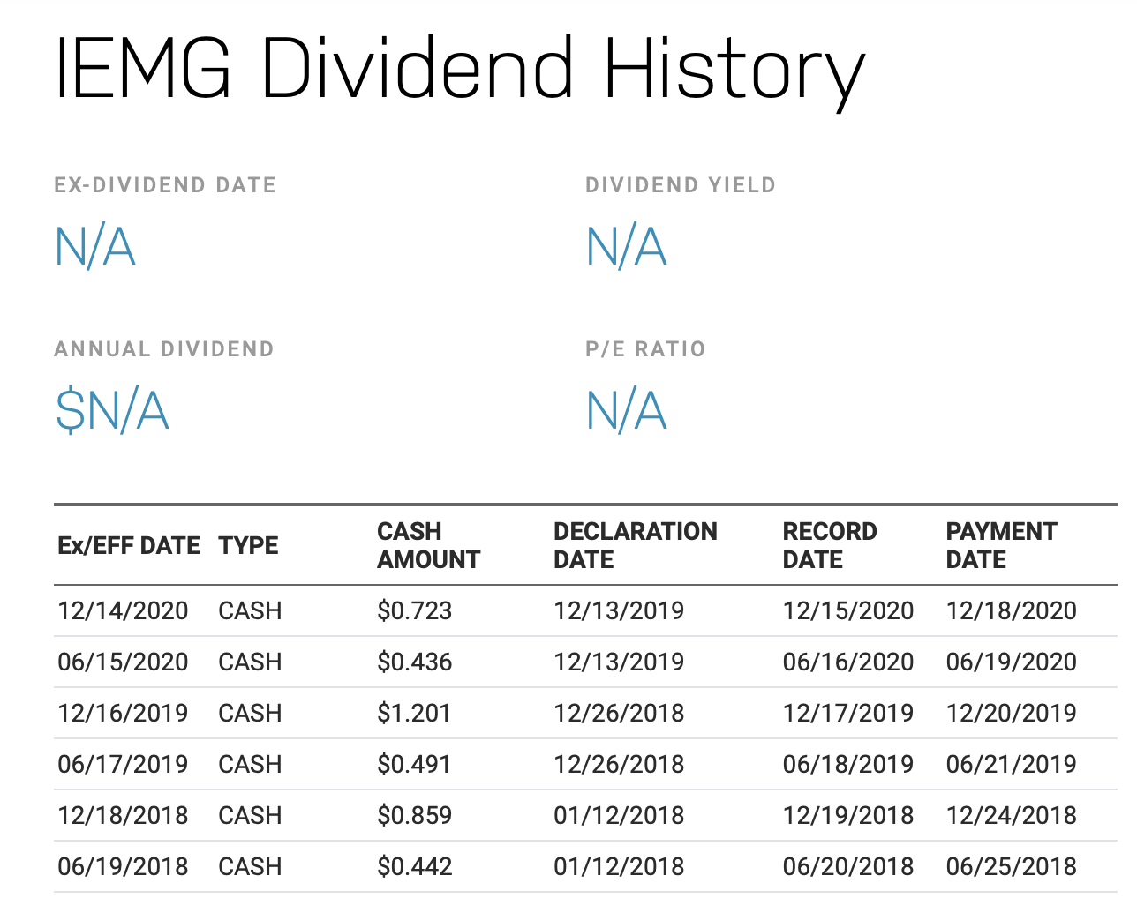
Task: Click the CASH AMOUNT column header
Action: tap(428, 545)
